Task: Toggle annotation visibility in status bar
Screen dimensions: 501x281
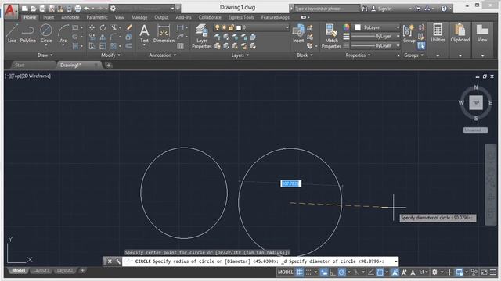Action: coord(395,272)
